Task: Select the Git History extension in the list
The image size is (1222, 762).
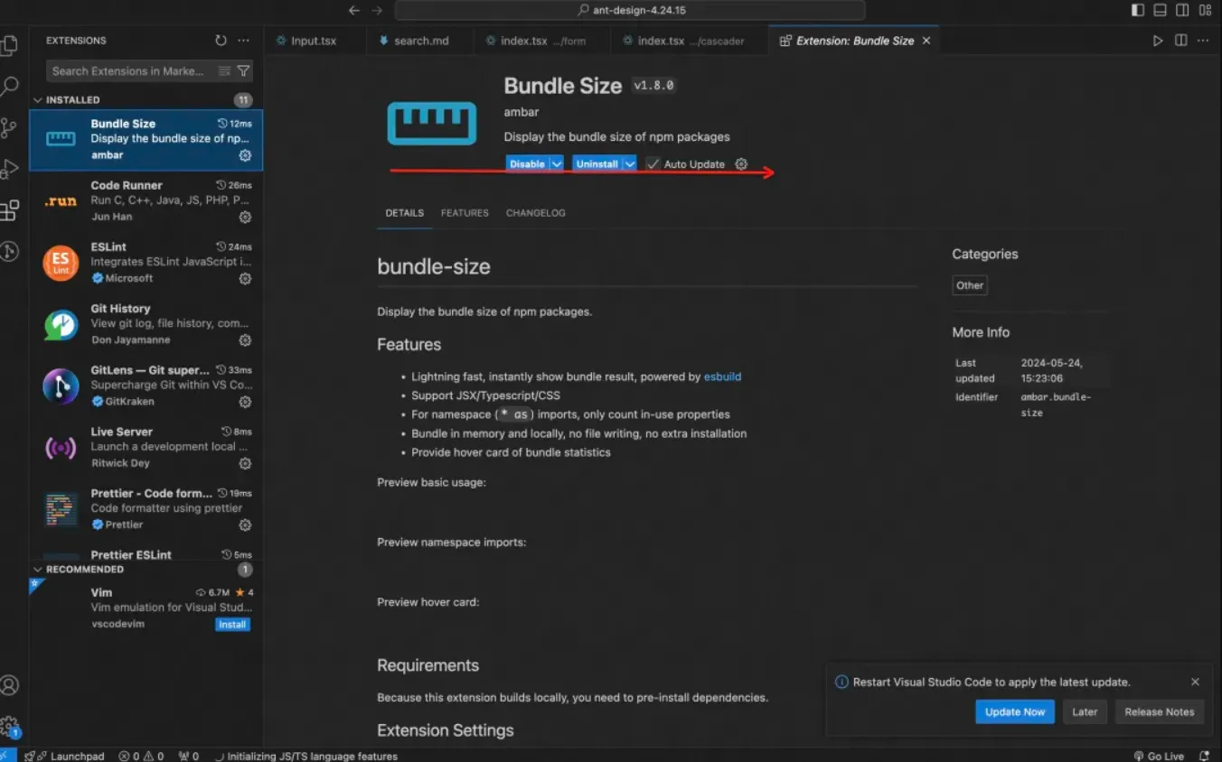Action: click(146, 324)
